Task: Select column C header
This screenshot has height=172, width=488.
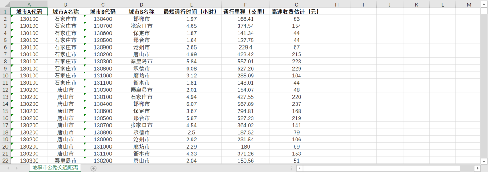Action: click(103, 5)
